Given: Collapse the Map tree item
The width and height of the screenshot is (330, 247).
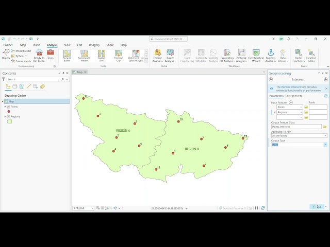Looking at the screenshot, I should click(3, 101).
